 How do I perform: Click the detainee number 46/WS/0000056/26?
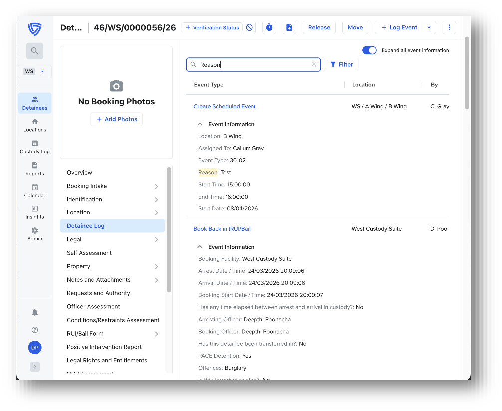coord(135,28)
